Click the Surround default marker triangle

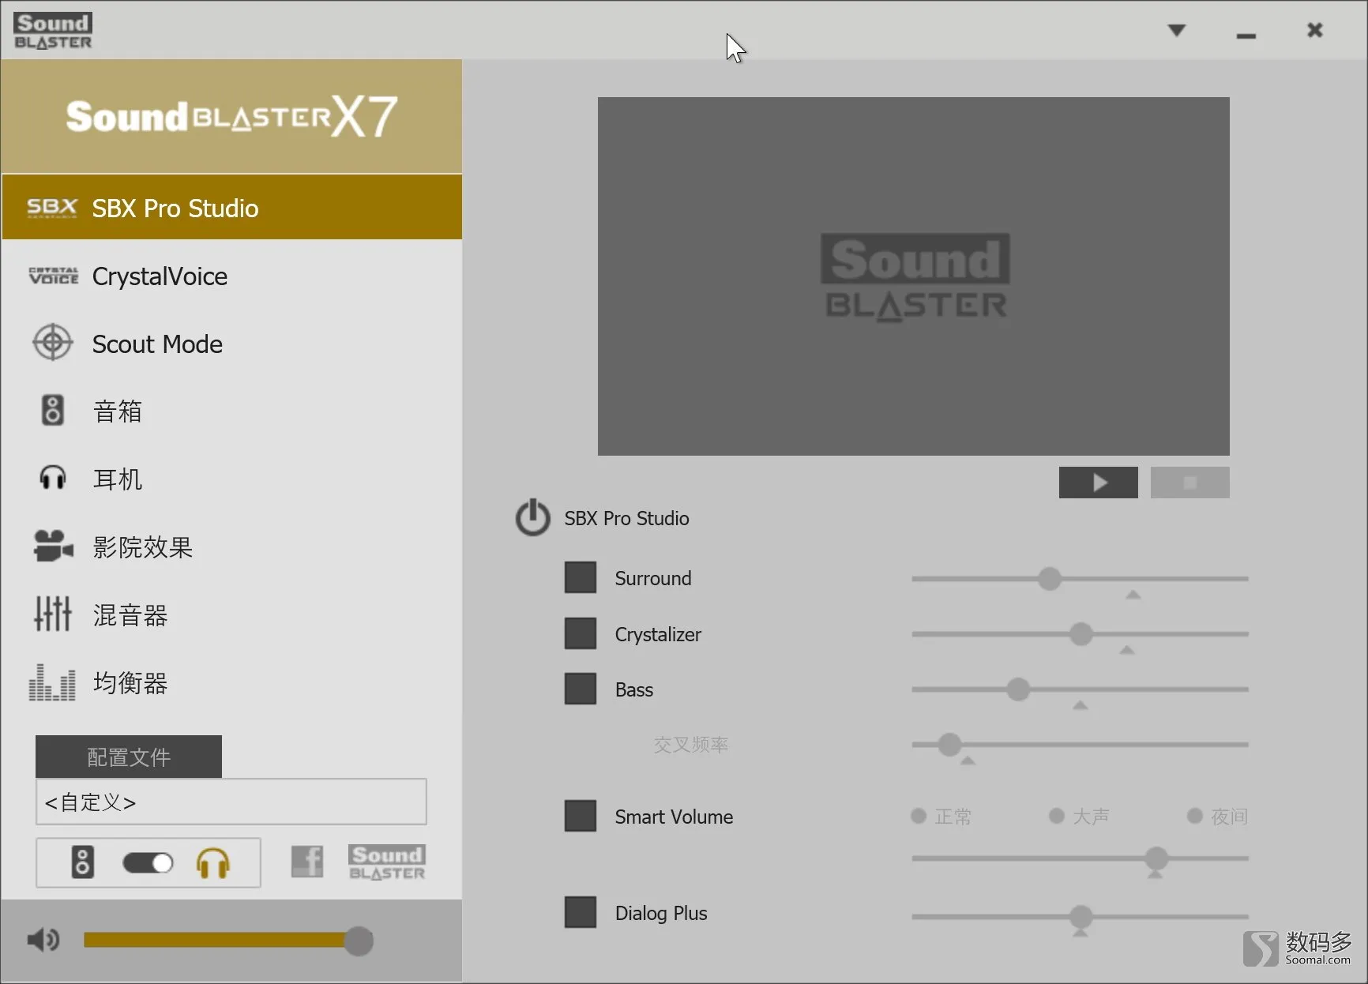1133,595
